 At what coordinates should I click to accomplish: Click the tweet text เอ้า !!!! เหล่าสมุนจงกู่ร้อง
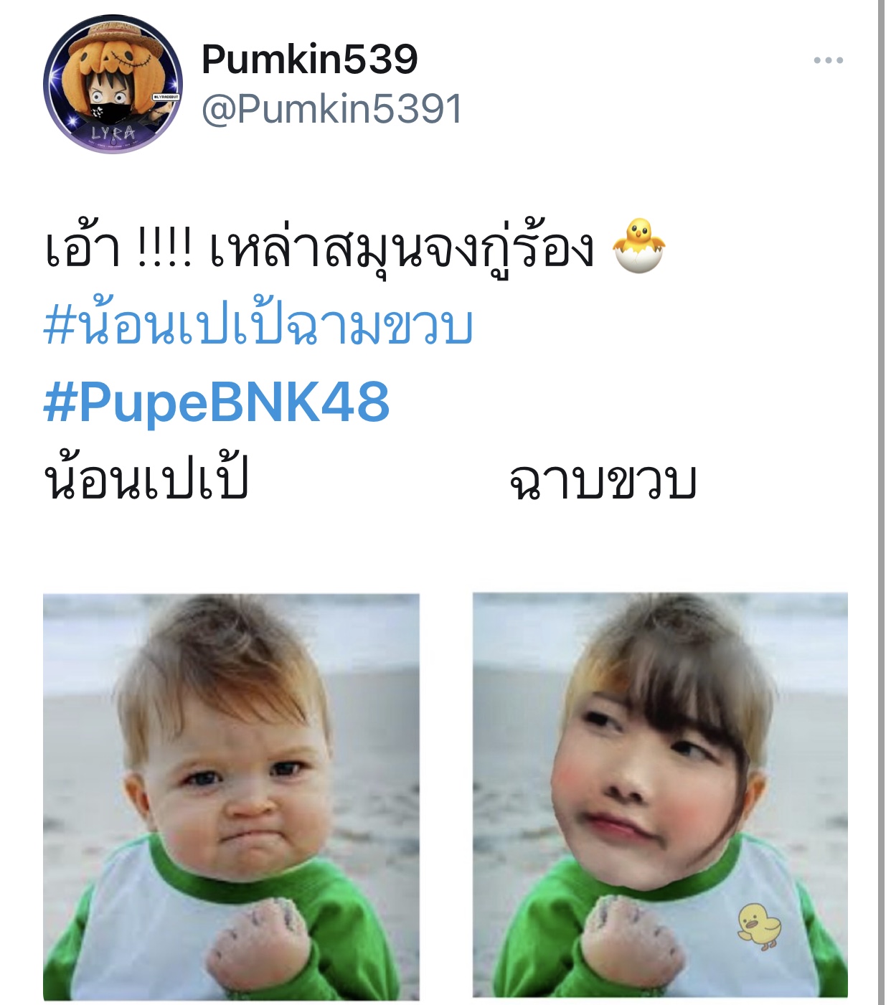[319, 248]
